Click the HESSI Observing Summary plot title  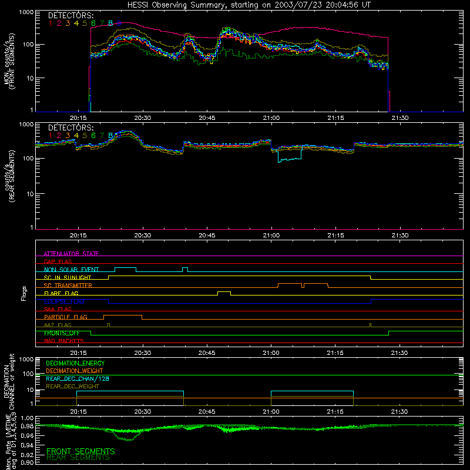point(249,5)
